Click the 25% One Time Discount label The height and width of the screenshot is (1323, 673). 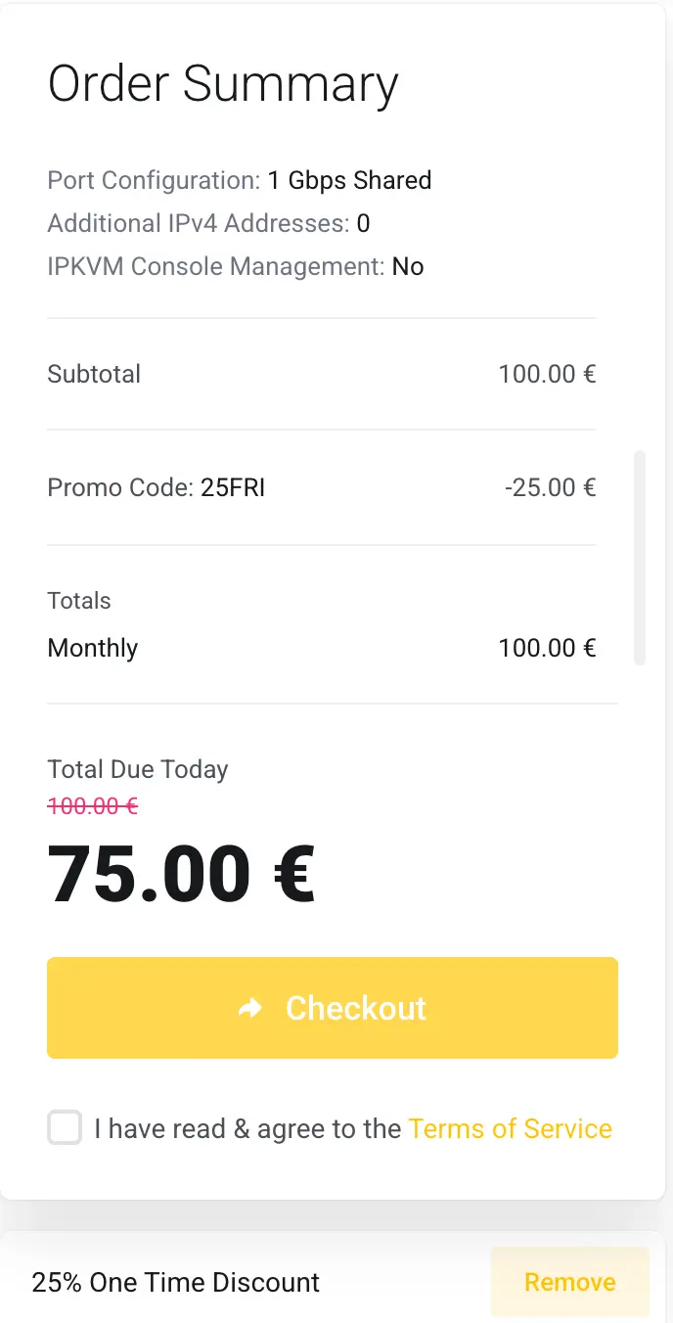175,1282
